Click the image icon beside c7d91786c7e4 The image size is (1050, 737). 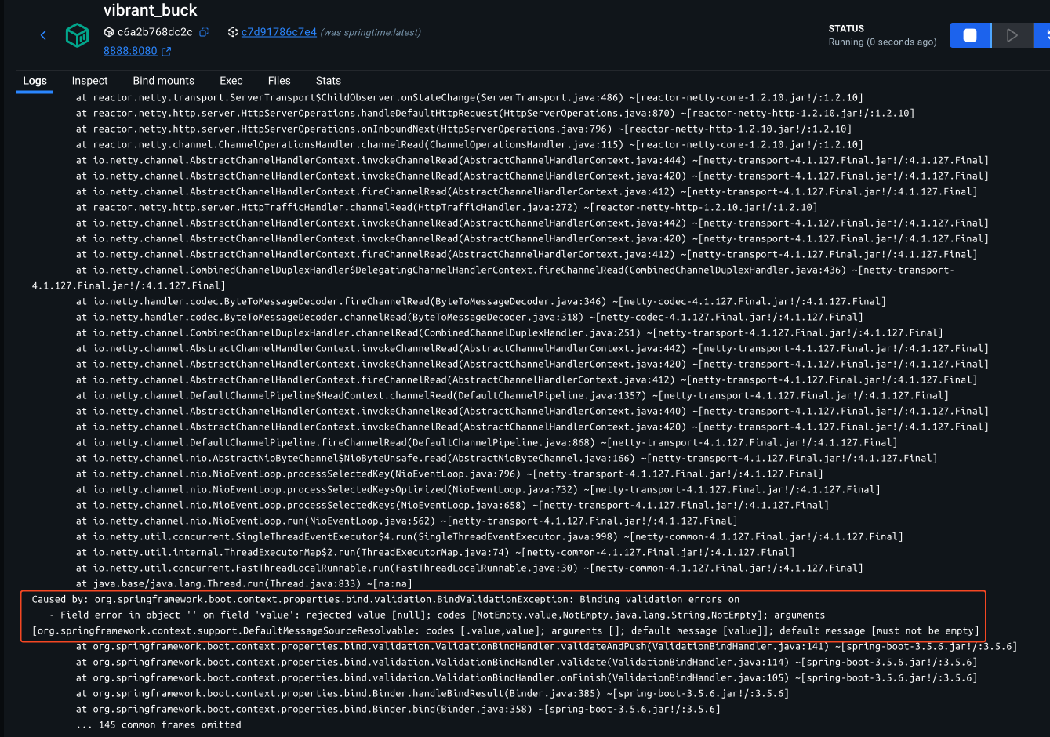(x=232, y=32)
